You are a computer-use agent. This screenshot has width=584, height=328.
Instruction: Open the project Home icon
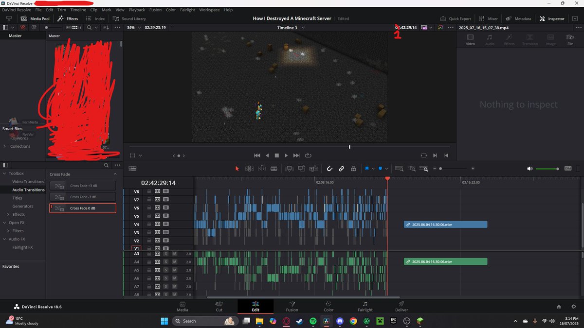[x=559, y=307]
